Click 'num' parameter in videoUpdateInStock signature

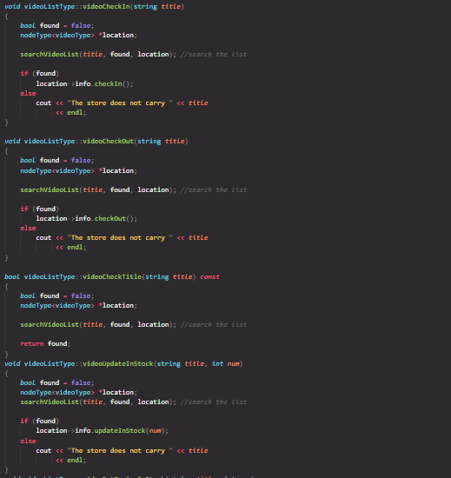234,363
